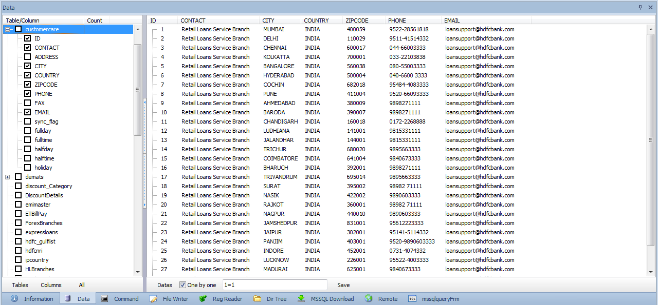Click the Save button
Viewport: 658px width, 305px height.
coord(343,285)
